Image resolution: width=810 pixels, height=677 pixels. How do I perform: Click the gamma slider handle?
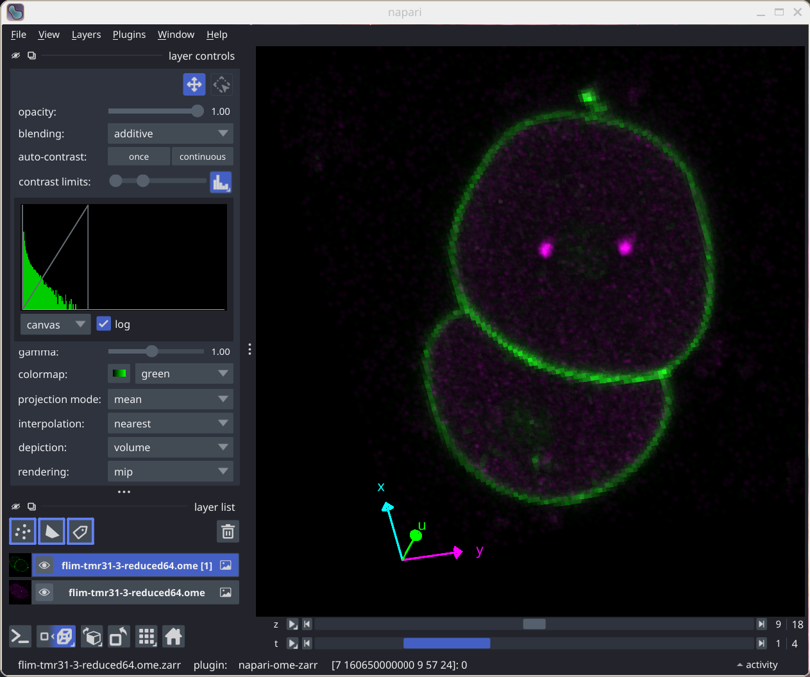151,351
